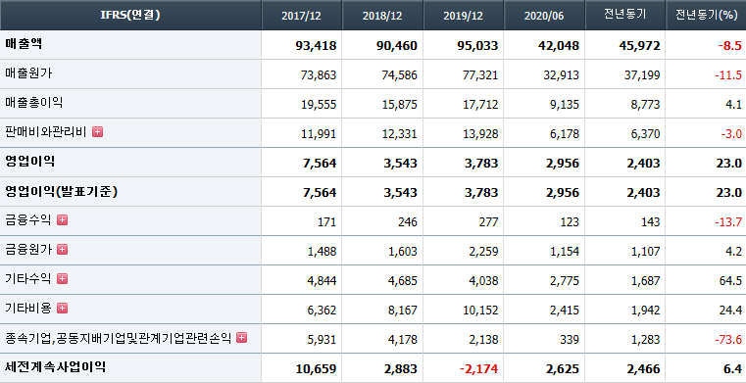Expand the 판매비와관리비 row
Image resolution: width=746 pixels, height=383 pixels.
pyautogui.click(x=97, y=132)
